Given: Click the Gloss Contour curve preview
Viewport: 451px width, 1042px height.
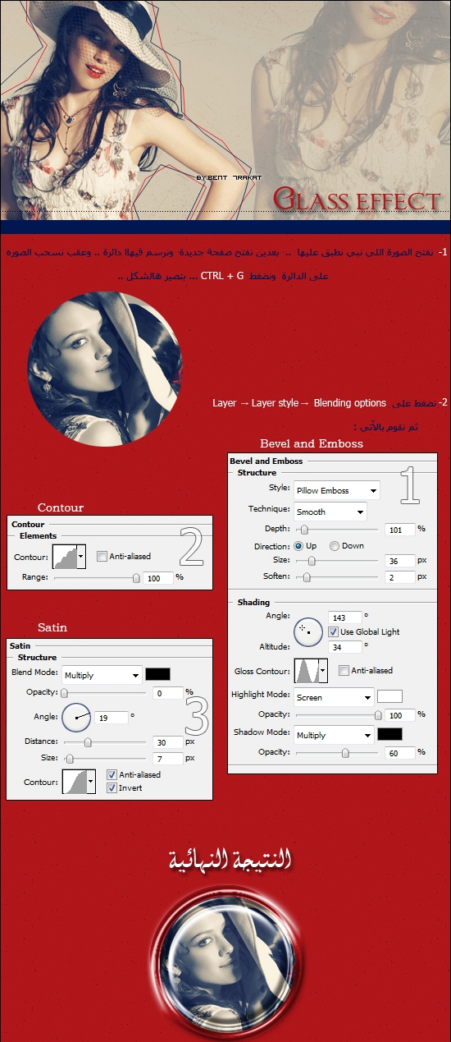Looking at the screenshot, I should click(x=306, y=672).
